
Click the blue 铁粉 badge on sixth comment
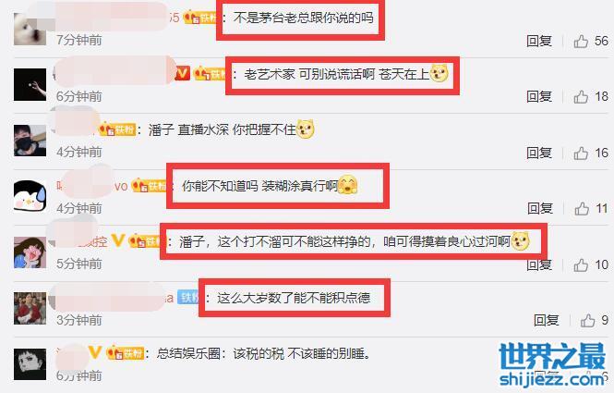point(188,298)
